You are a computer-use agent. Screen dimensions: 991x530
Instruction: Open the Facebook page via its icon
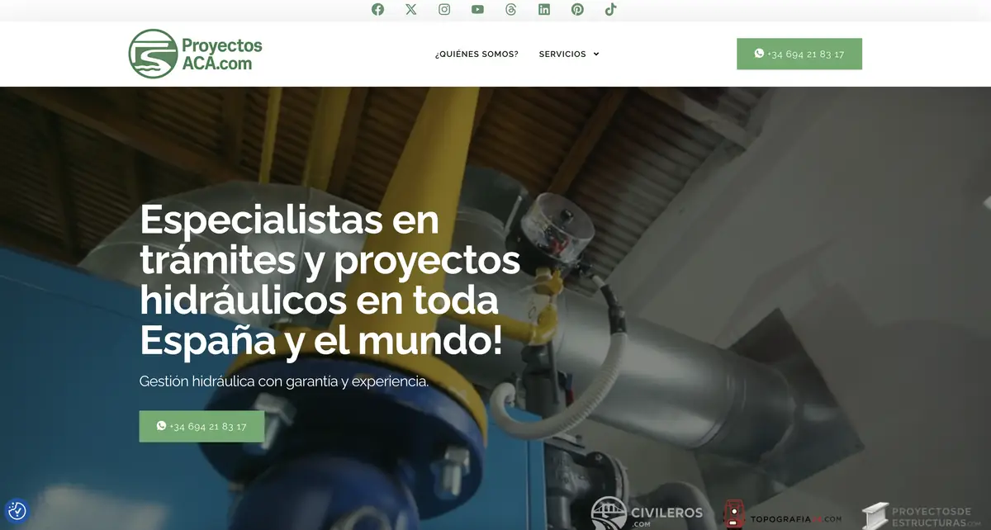[x=377, y=9]
